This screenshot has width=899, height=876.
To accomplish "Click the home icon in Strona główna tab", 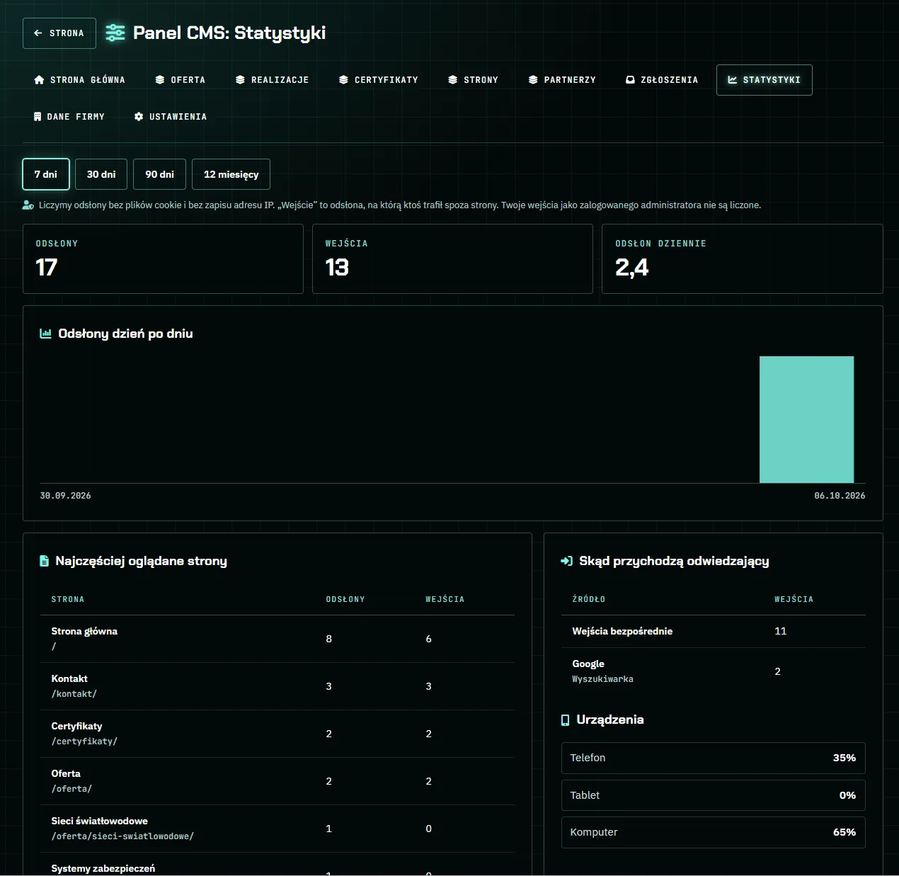I will point(39,80).
